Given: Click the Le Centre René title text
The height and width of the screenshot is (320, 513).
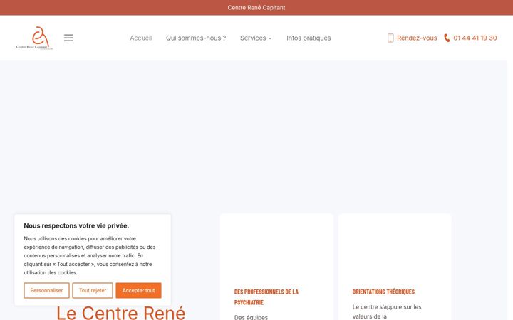Looking at the screenshot, I should 121,312.
